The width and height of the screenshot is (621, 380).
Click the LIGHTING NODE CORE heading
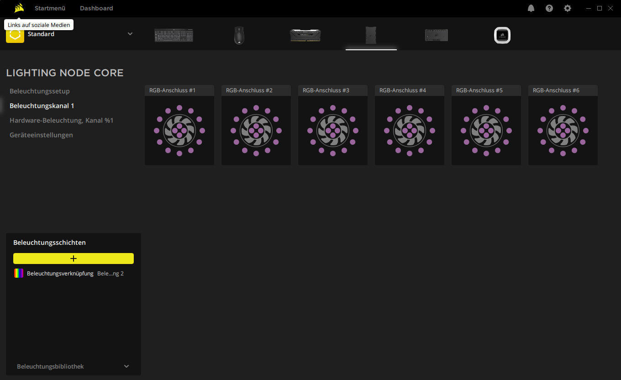(x=65, y=73)
